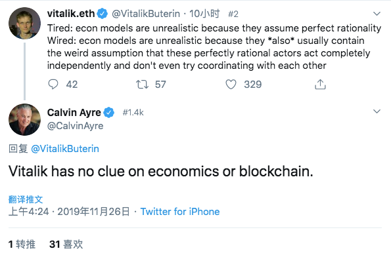Expand the options chevron on Calvin Ayre's tweet
This screenshot has width=391, height=255.
pyautogui.click(x=377, y=111)
